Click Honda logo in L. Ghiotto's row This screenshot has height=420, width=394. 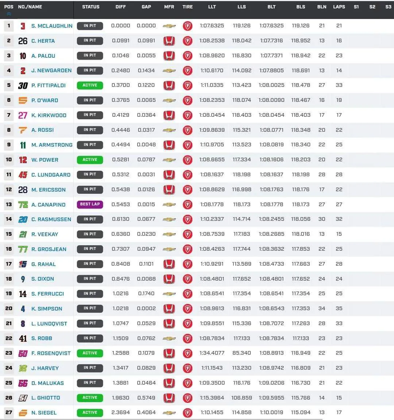point(169,398)
